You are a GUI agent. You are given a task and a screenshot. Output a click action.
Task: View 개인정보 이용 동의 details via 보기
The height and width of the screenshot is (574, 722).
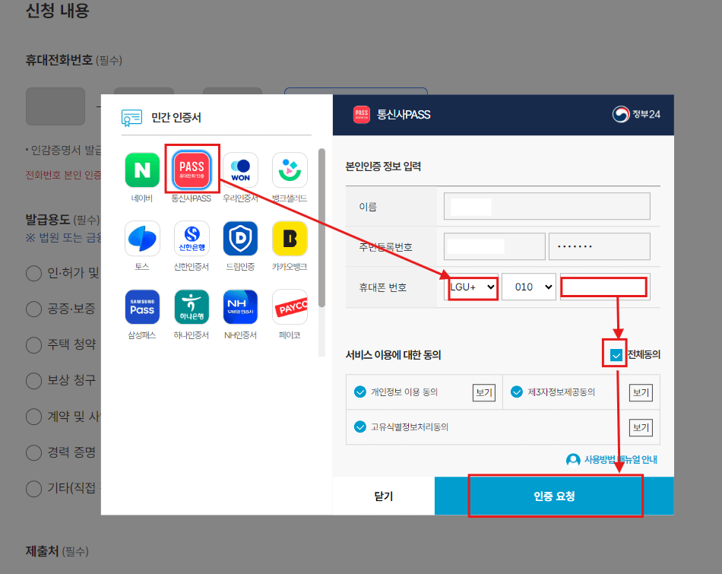click(x=484, y=392)
